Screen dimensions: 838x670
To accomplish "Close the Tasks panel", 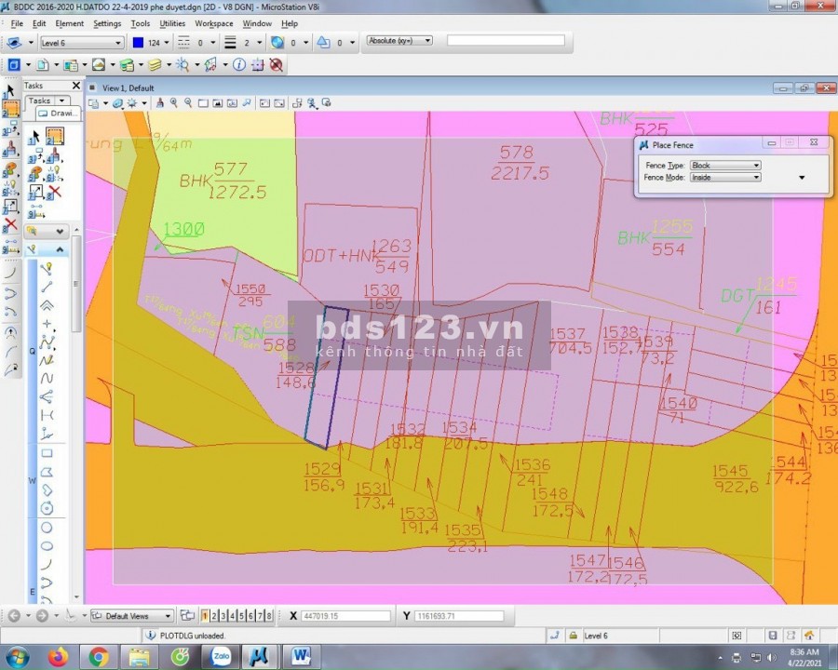I will point(76,86).
